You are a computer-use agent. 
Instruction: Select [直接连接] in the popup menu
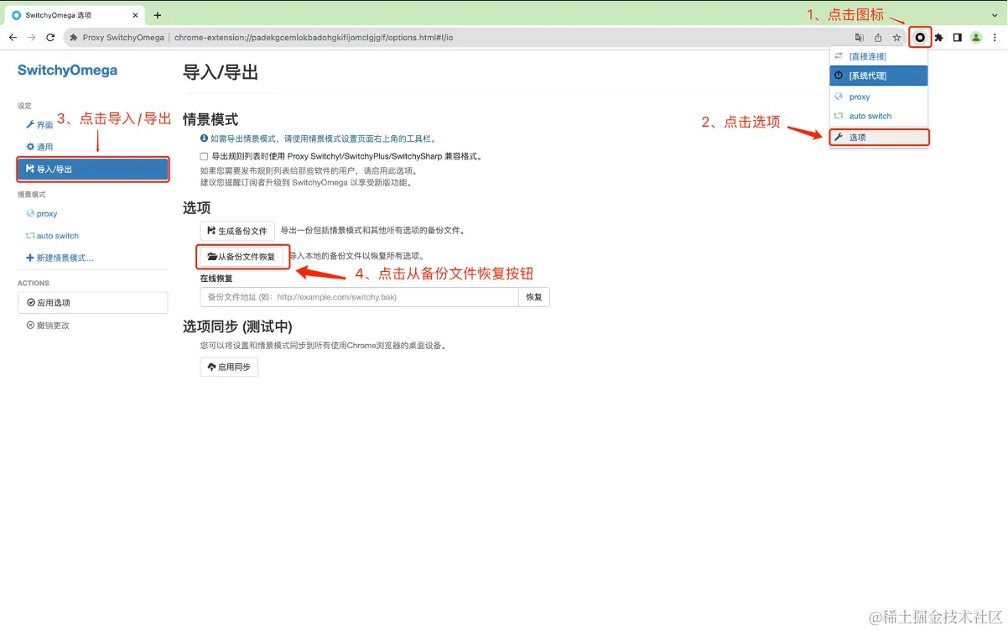[879, 56]
